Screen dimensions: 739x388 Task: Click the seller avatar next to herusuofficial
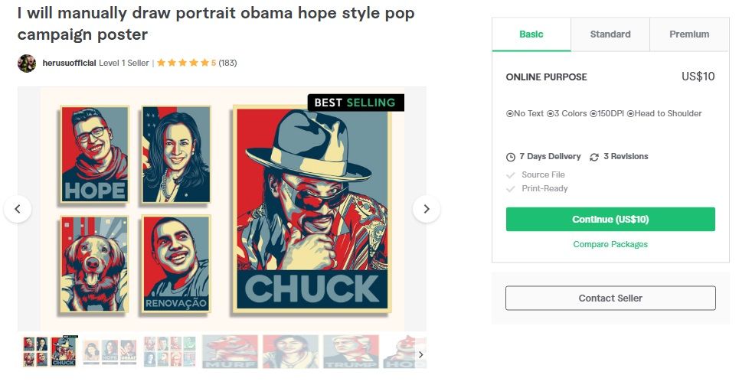[27, 63]
